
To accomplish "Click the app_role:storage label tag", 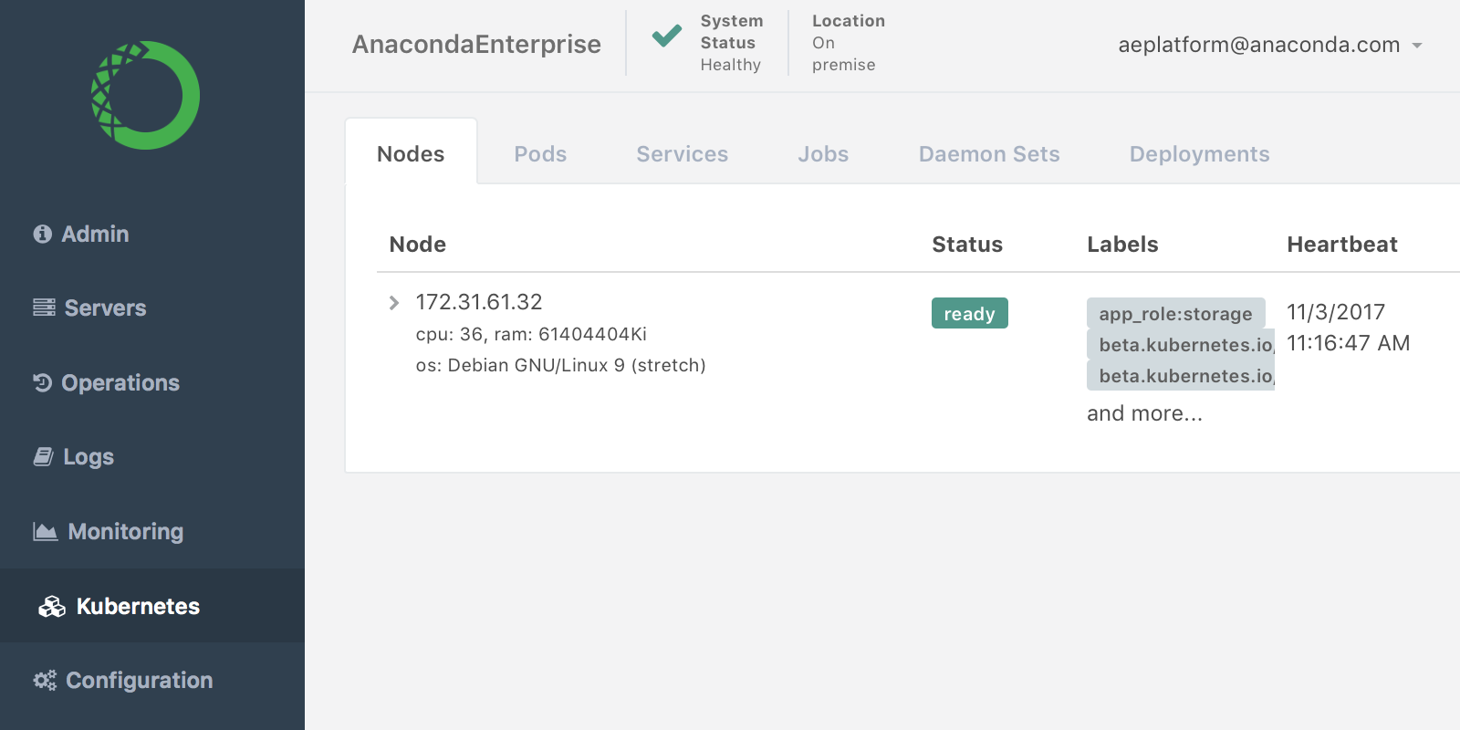I will coord(1175,313).
